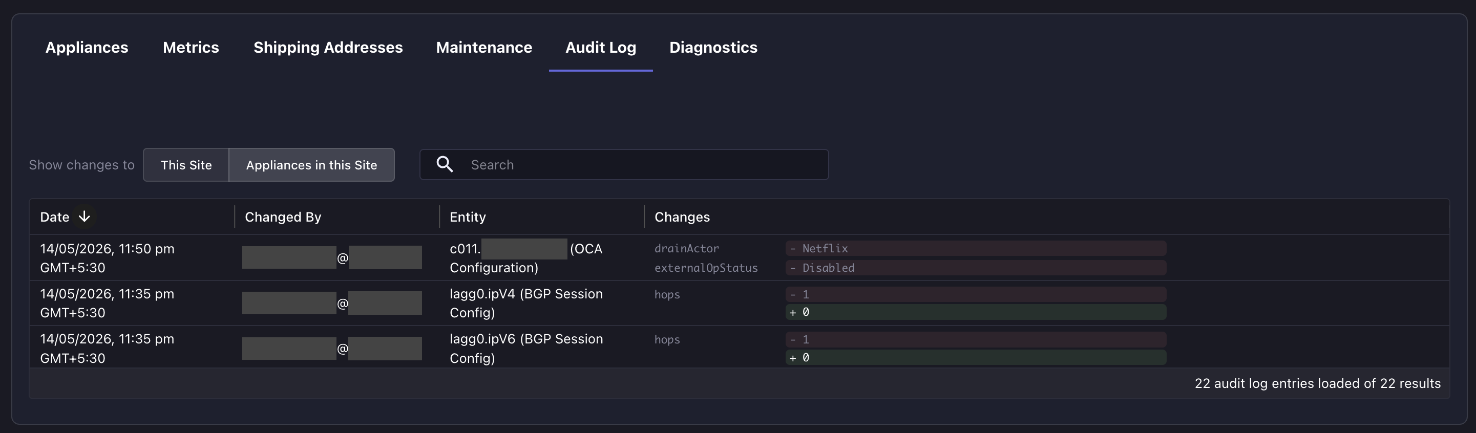The height and width of the screenshot is (433, 1476).
Task: Select the c011 OCA Configuration entry
Action: (526, 258)
